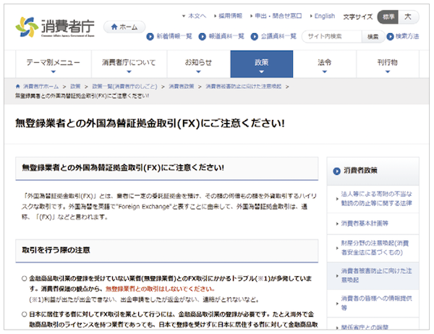Go to 消費者被害防止に向けた注意喚起 breadcrumb
Viewport: 434px width, 334px height.
point(243,86)
